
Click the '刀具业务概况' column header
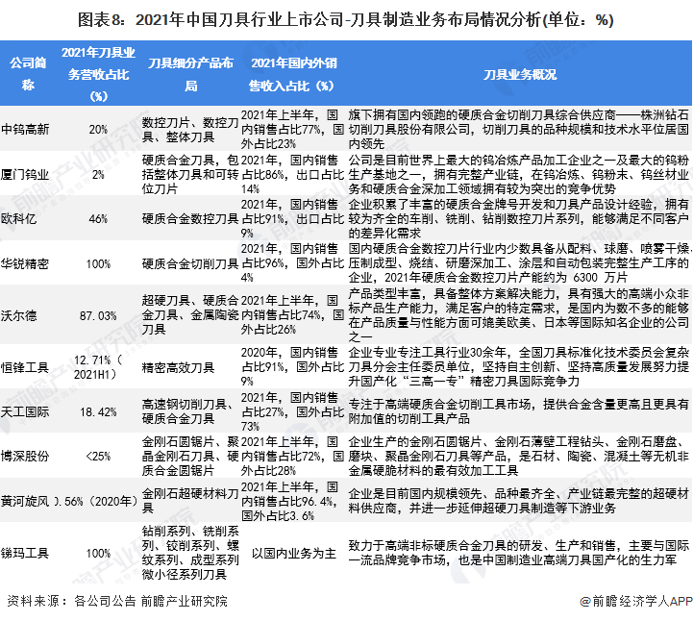click(x=520, y=74)
